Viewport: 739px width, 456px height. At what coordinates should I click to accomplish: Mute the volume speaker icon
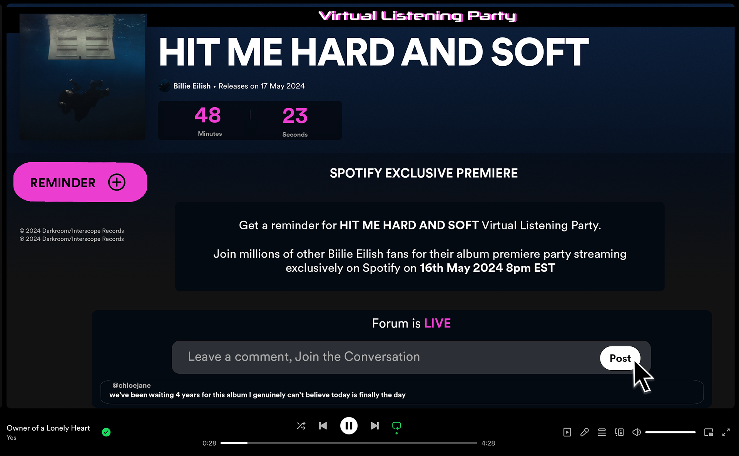pyautogui.click(x=636, y=432)
